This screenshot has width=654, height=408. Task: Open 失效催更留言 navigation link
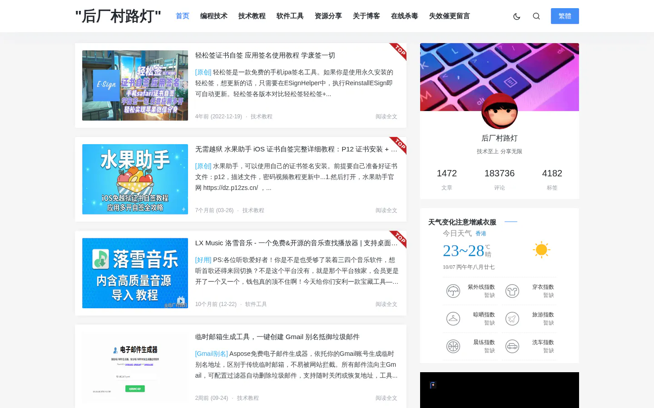coord(450,16)
